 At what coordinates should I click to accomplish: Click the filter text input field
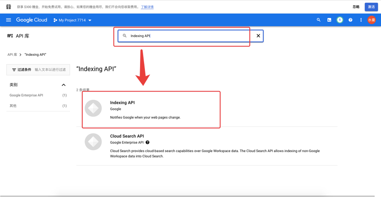coord(50,69)
